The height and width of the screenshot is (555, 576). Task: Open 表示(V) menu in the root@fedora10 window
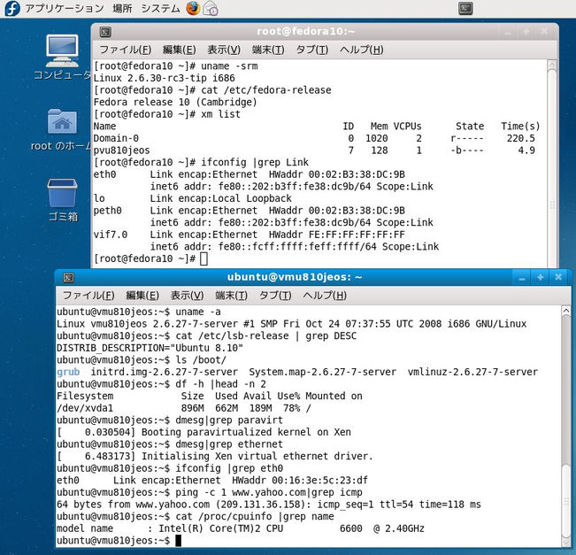click(224, 50)
